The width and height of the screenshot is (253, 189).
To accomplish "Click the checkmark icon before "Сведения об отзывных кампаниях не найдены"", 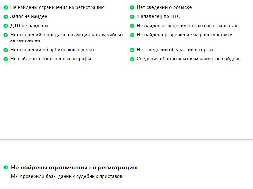I will pyautogui.click(x=132, y=59).
